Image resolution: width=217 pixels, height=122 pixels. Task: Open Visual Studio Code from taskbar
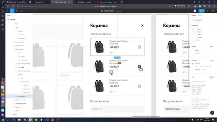click(x=47, y=120)
